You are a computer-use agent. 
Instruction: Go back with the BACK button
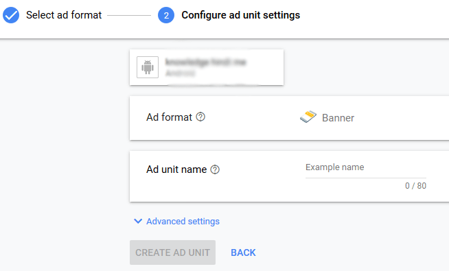coord(244,252)
